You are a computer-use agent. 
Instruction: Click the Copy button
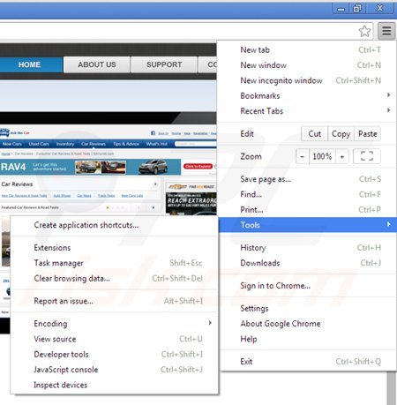pyautogui.click(x=341, y=134)
